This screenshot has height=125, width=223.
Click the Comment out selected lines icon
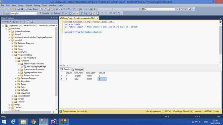[102, 13]
